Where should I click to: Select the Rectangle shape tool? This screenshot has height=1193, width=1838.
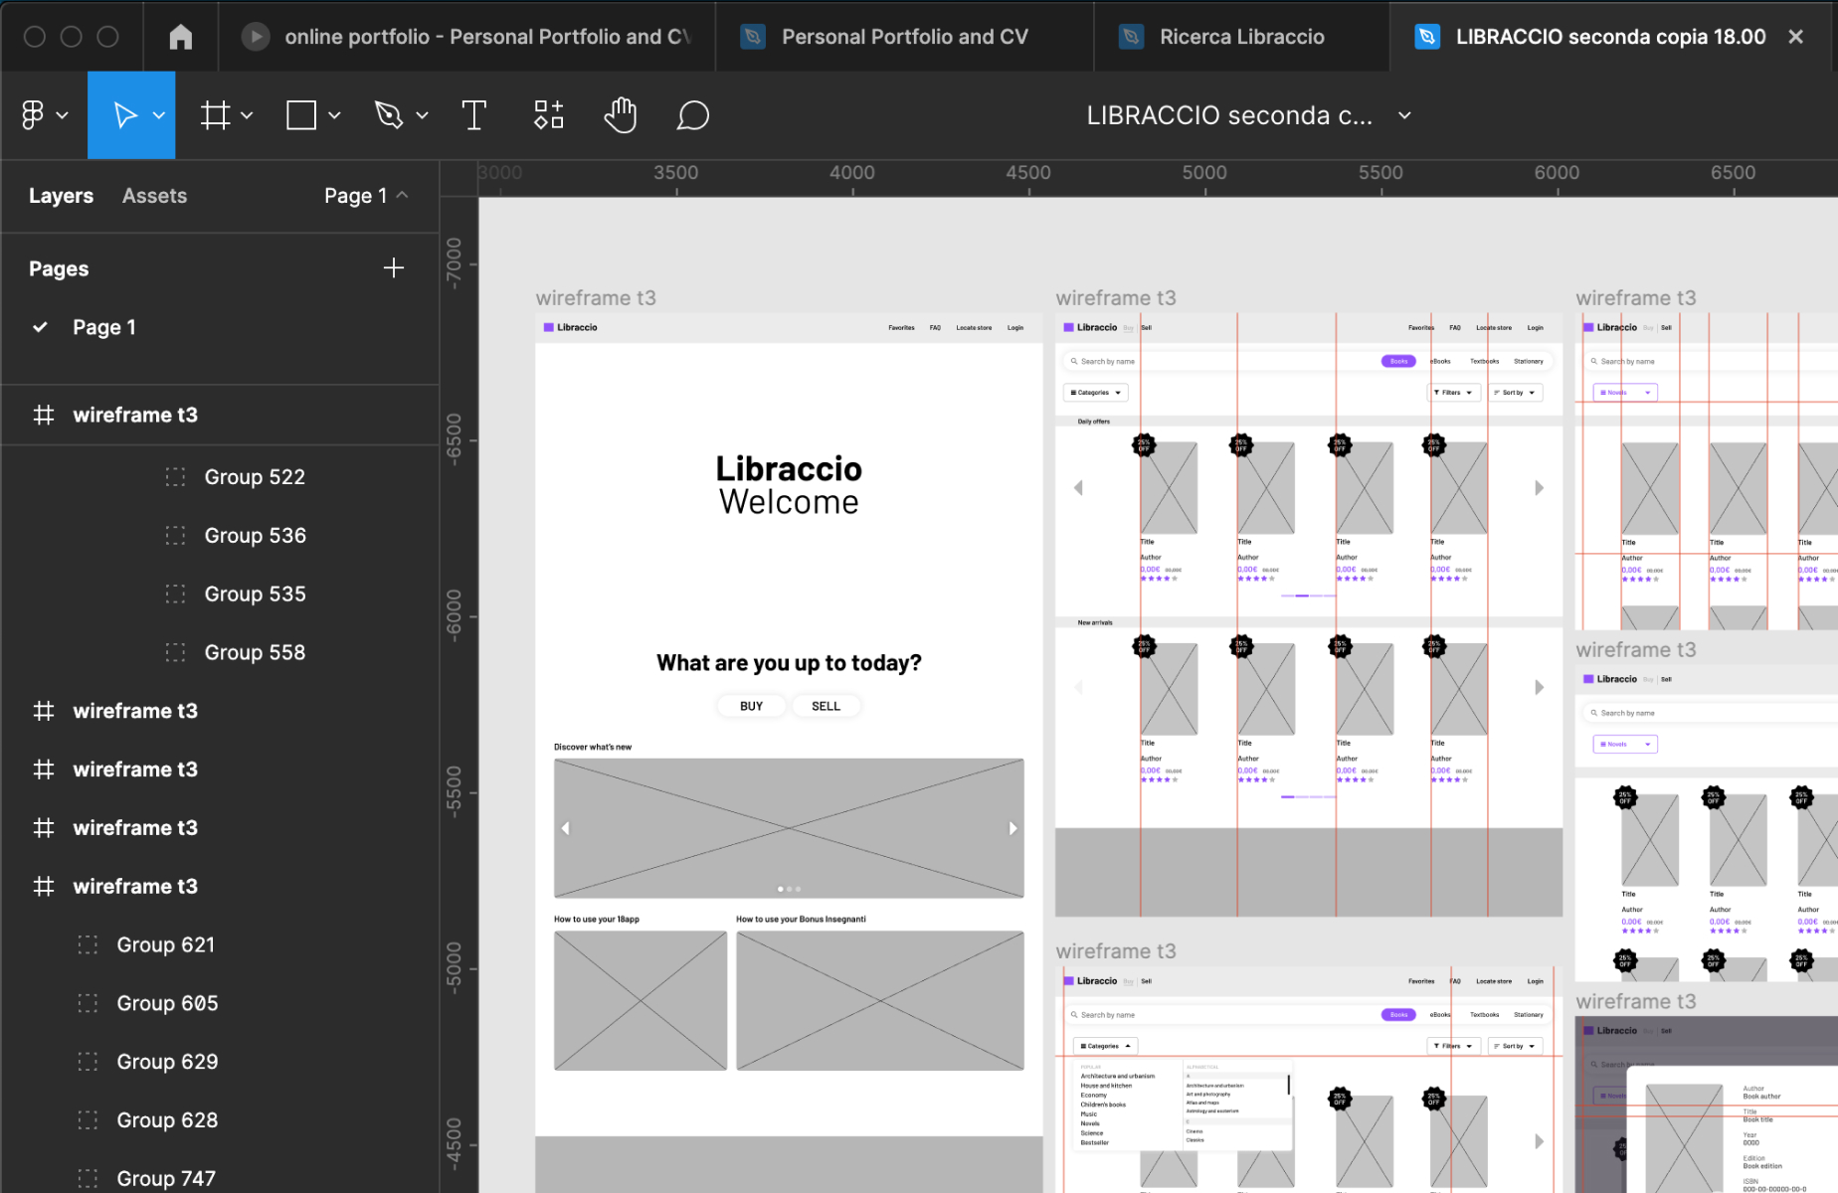click(300, 115)
